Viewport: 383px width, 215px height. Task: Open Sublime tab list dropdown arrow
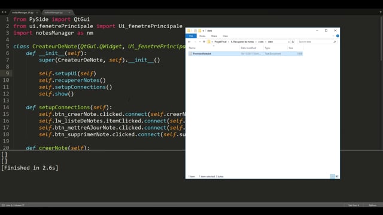(381, 12)
